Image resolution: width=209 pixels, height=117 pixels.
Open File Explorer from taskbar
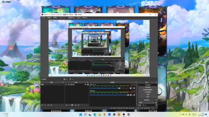[x=100, y=114]
